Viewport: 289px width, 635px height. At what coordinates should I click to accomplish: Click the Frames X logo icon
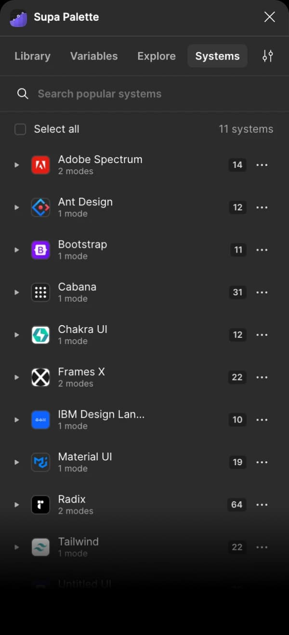click(x=40, y=377)
